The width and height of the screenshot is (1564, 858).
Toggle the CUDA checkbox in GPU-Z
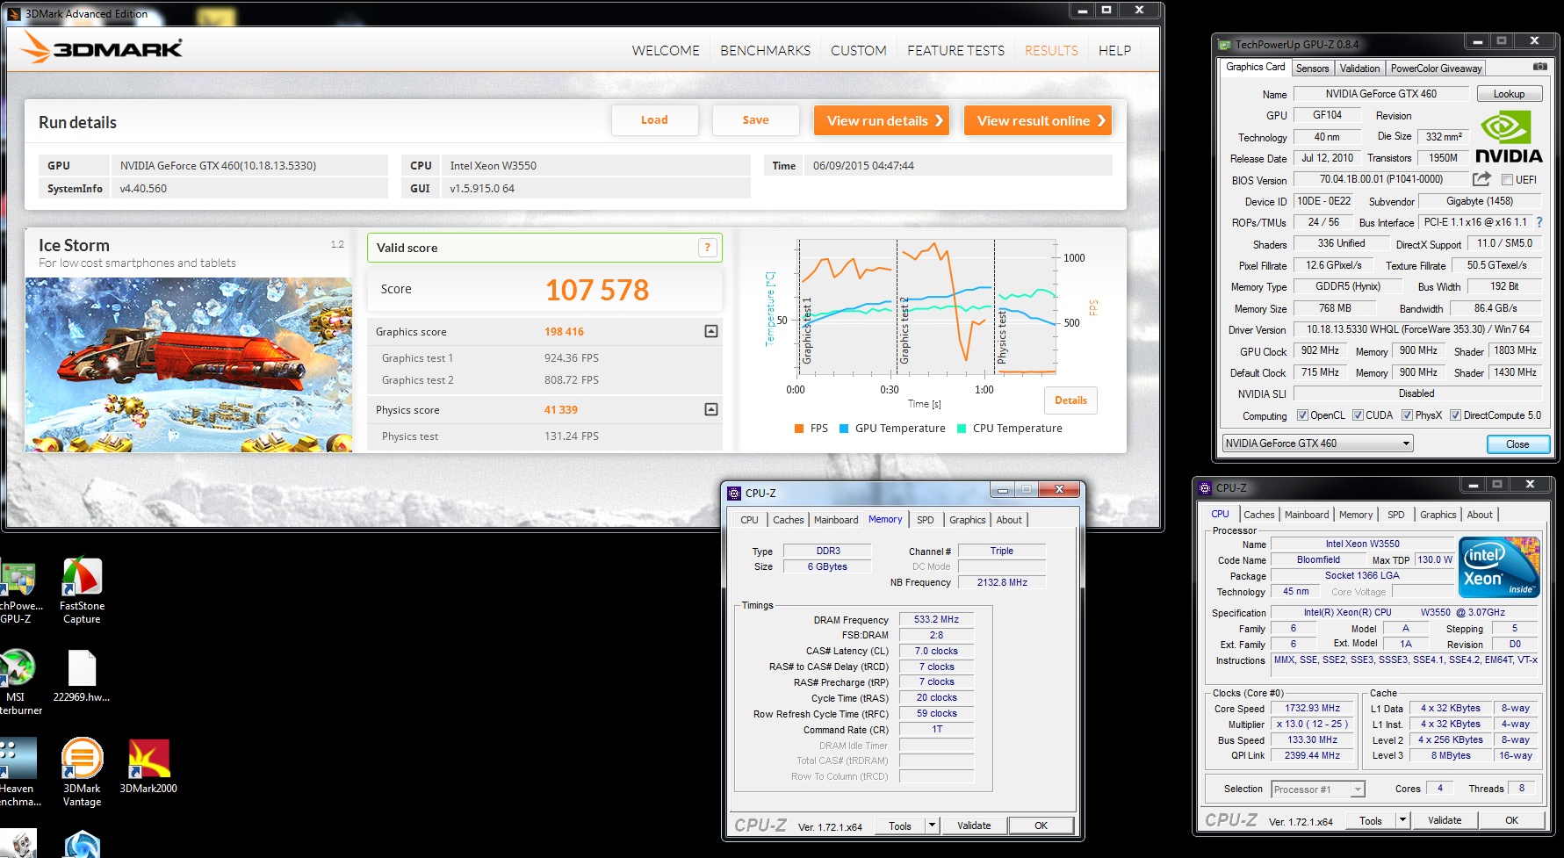pyautogui.click(x=1358, y=415)
